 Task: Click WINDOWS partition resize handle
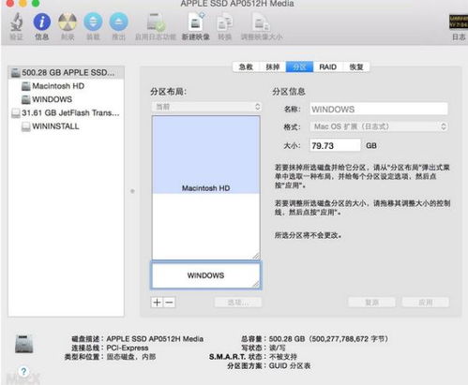click(x=256, y=284)
